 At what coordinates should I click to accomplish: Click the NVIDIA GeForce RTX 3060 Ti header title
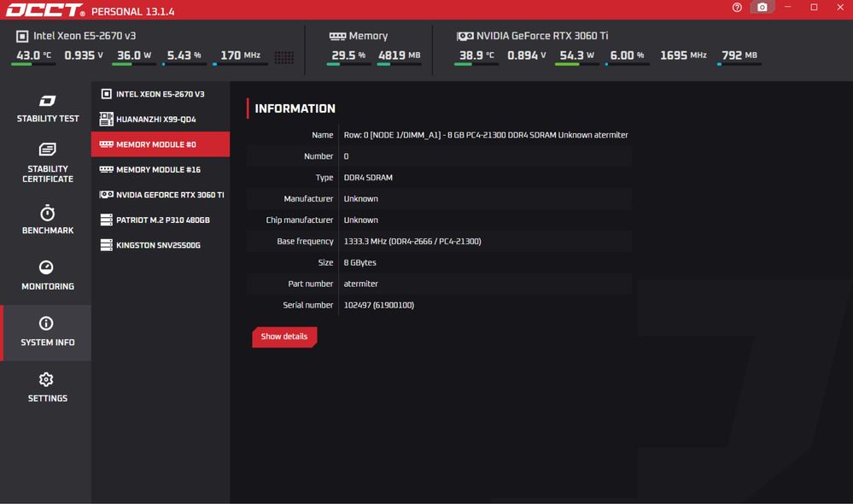(x=542, y=36)
